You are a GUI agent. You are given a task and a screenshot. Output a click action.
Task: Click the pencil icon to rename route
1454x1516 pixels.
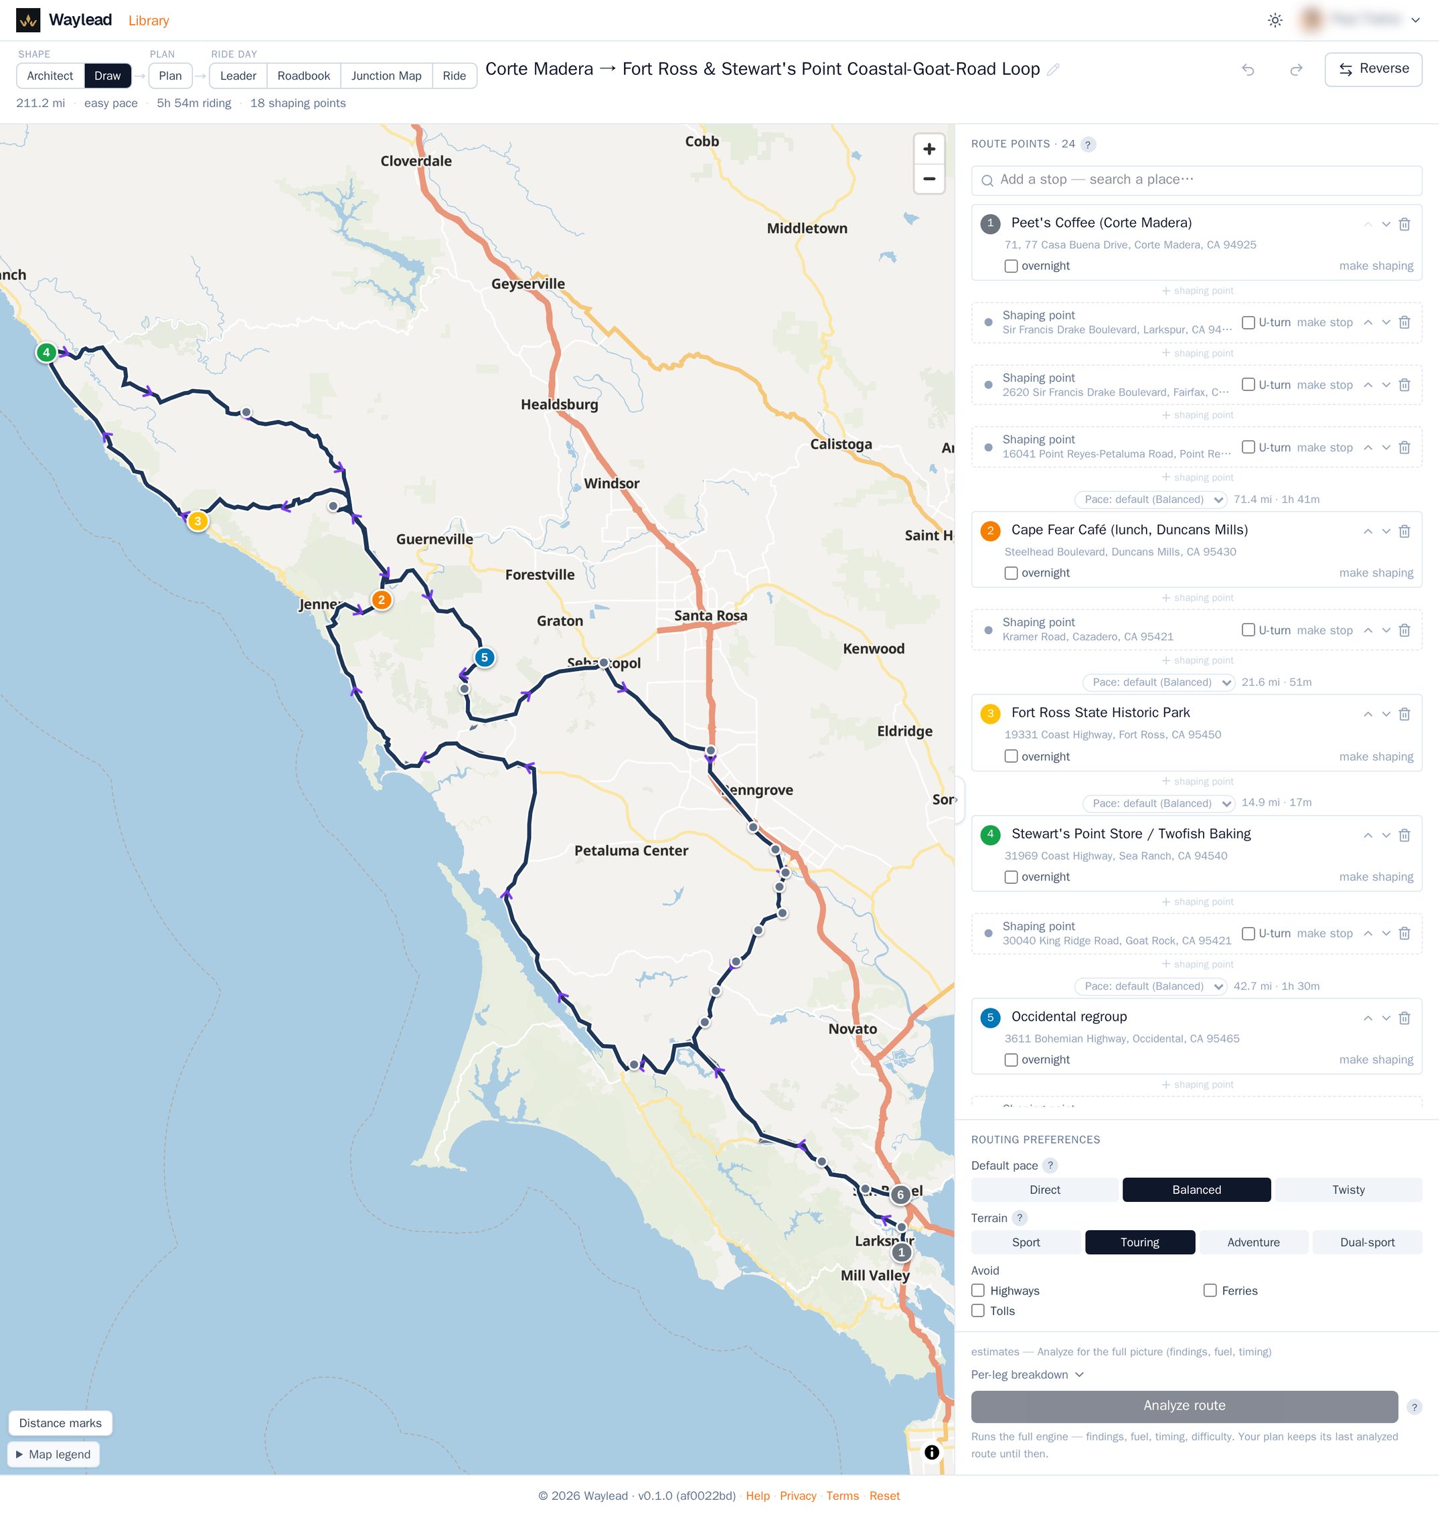1054,70
